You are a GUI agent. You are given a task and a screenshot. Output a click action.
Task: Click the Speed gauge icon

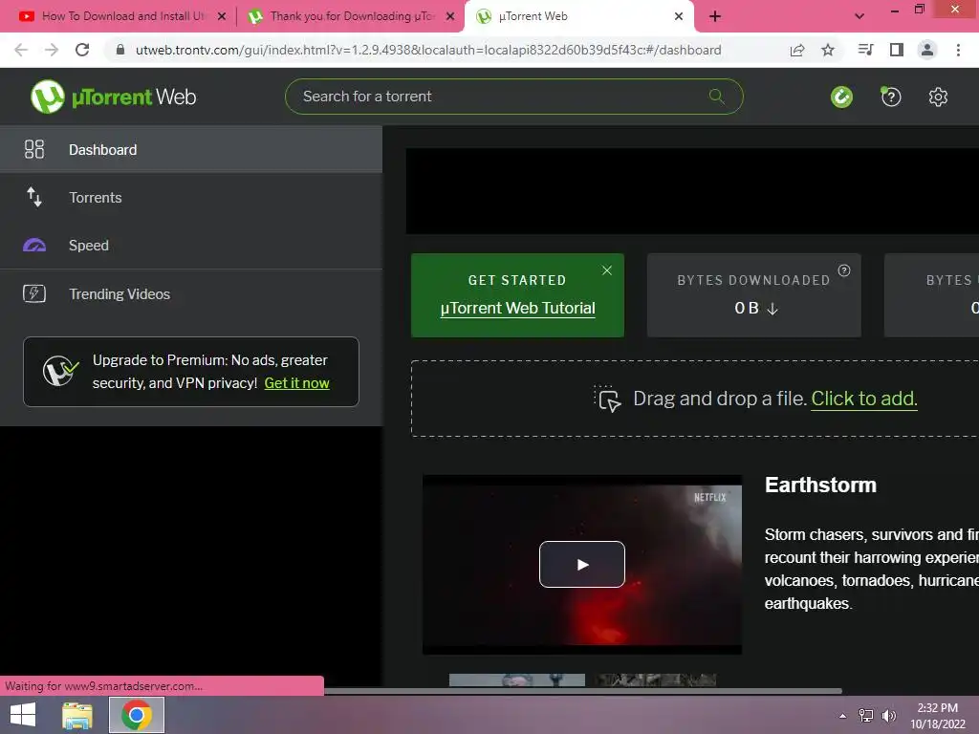[34, 246]
